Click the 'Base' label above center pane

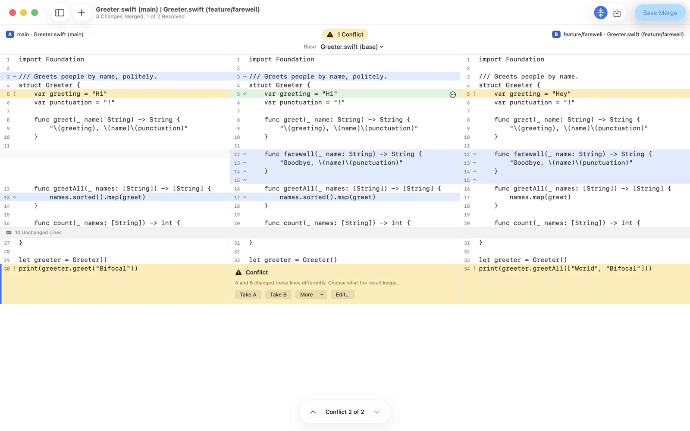[310, 47]
